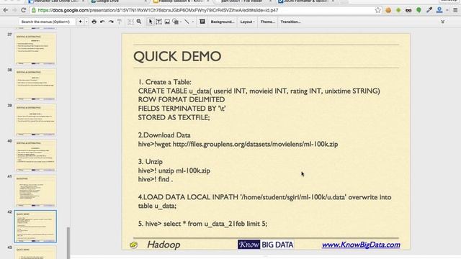
Task: Click the 'select * from u_data_21feb' line
Action: [x=202, y=224]
